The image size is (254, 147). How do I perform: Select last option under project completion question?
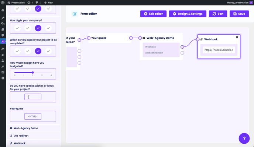point(48,51)
